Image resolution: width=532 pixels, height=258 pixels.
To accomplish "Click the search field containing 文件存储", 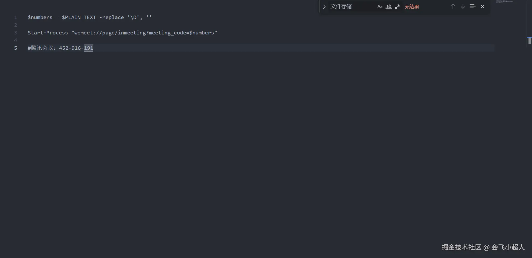I will coord(350,6).
